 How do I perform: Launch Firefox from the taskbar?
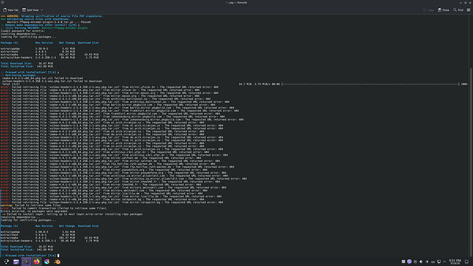point(36,262)
